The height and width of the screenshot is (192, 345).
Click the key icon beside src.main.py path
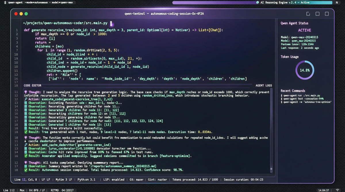111,24
